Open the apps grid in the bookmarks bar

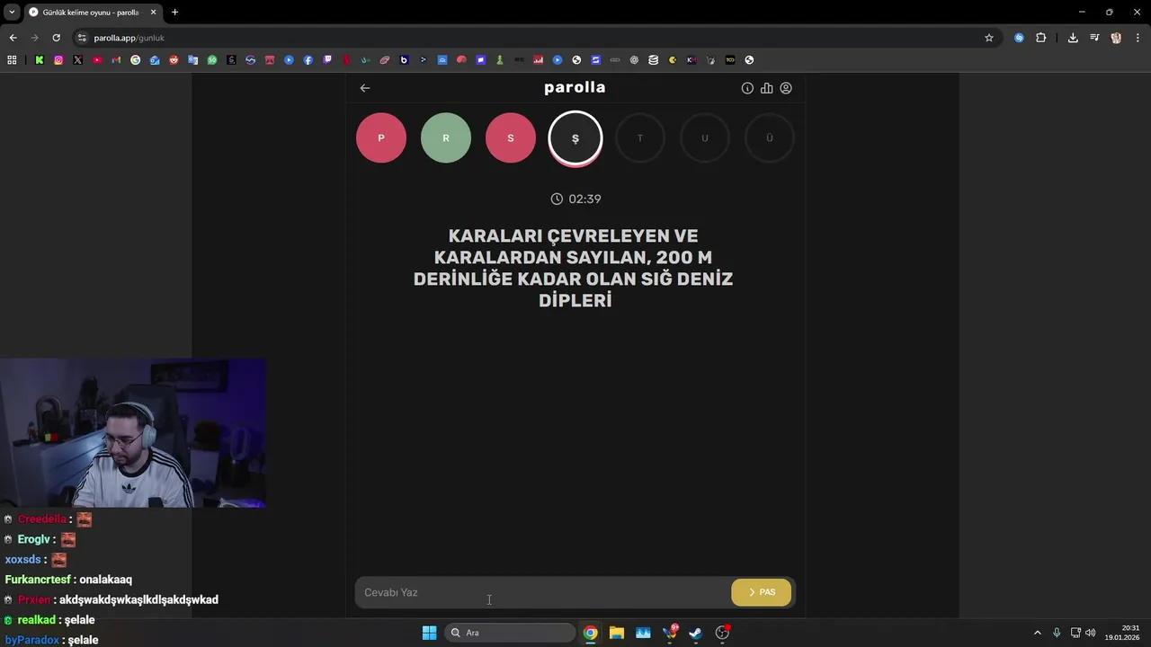[12, 60]
